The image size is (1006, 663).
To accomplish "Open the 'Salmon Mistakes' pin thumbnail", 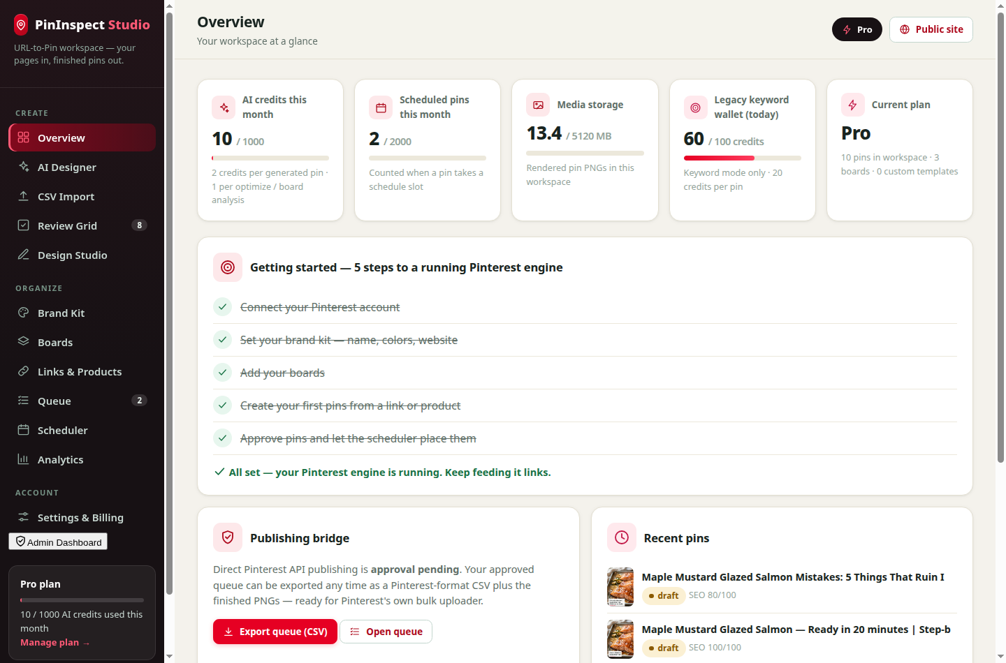I will coord(620,587).
